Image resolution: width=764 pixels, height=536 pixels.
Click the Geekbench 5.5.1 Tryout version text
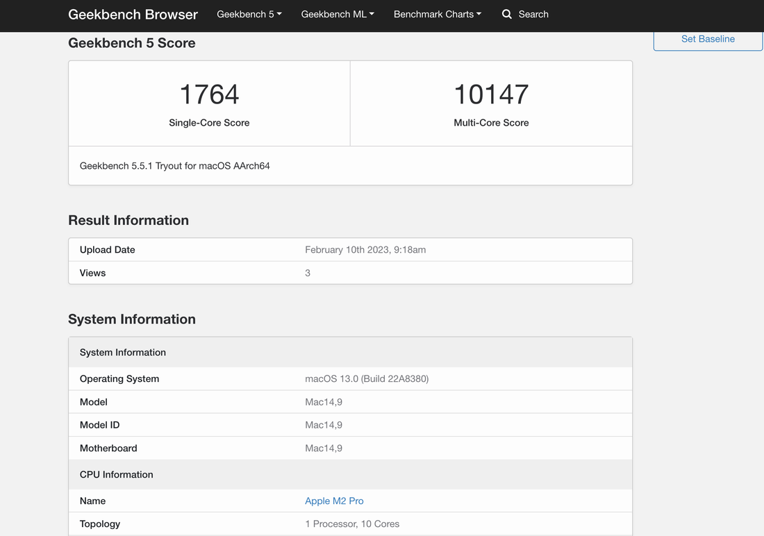click(x=174, y=166)
